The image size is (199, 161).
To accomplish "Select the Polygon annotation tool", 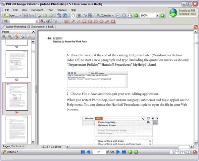I will coord(101,21).
